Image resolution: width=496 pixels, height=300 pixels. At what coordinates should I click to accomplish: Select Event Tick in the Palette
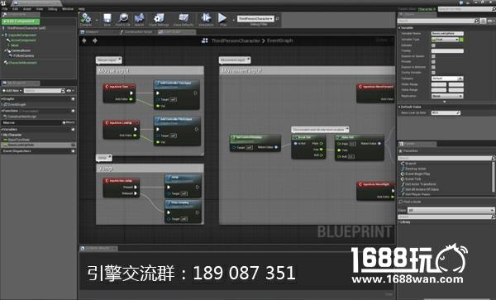tap(413, 179)
